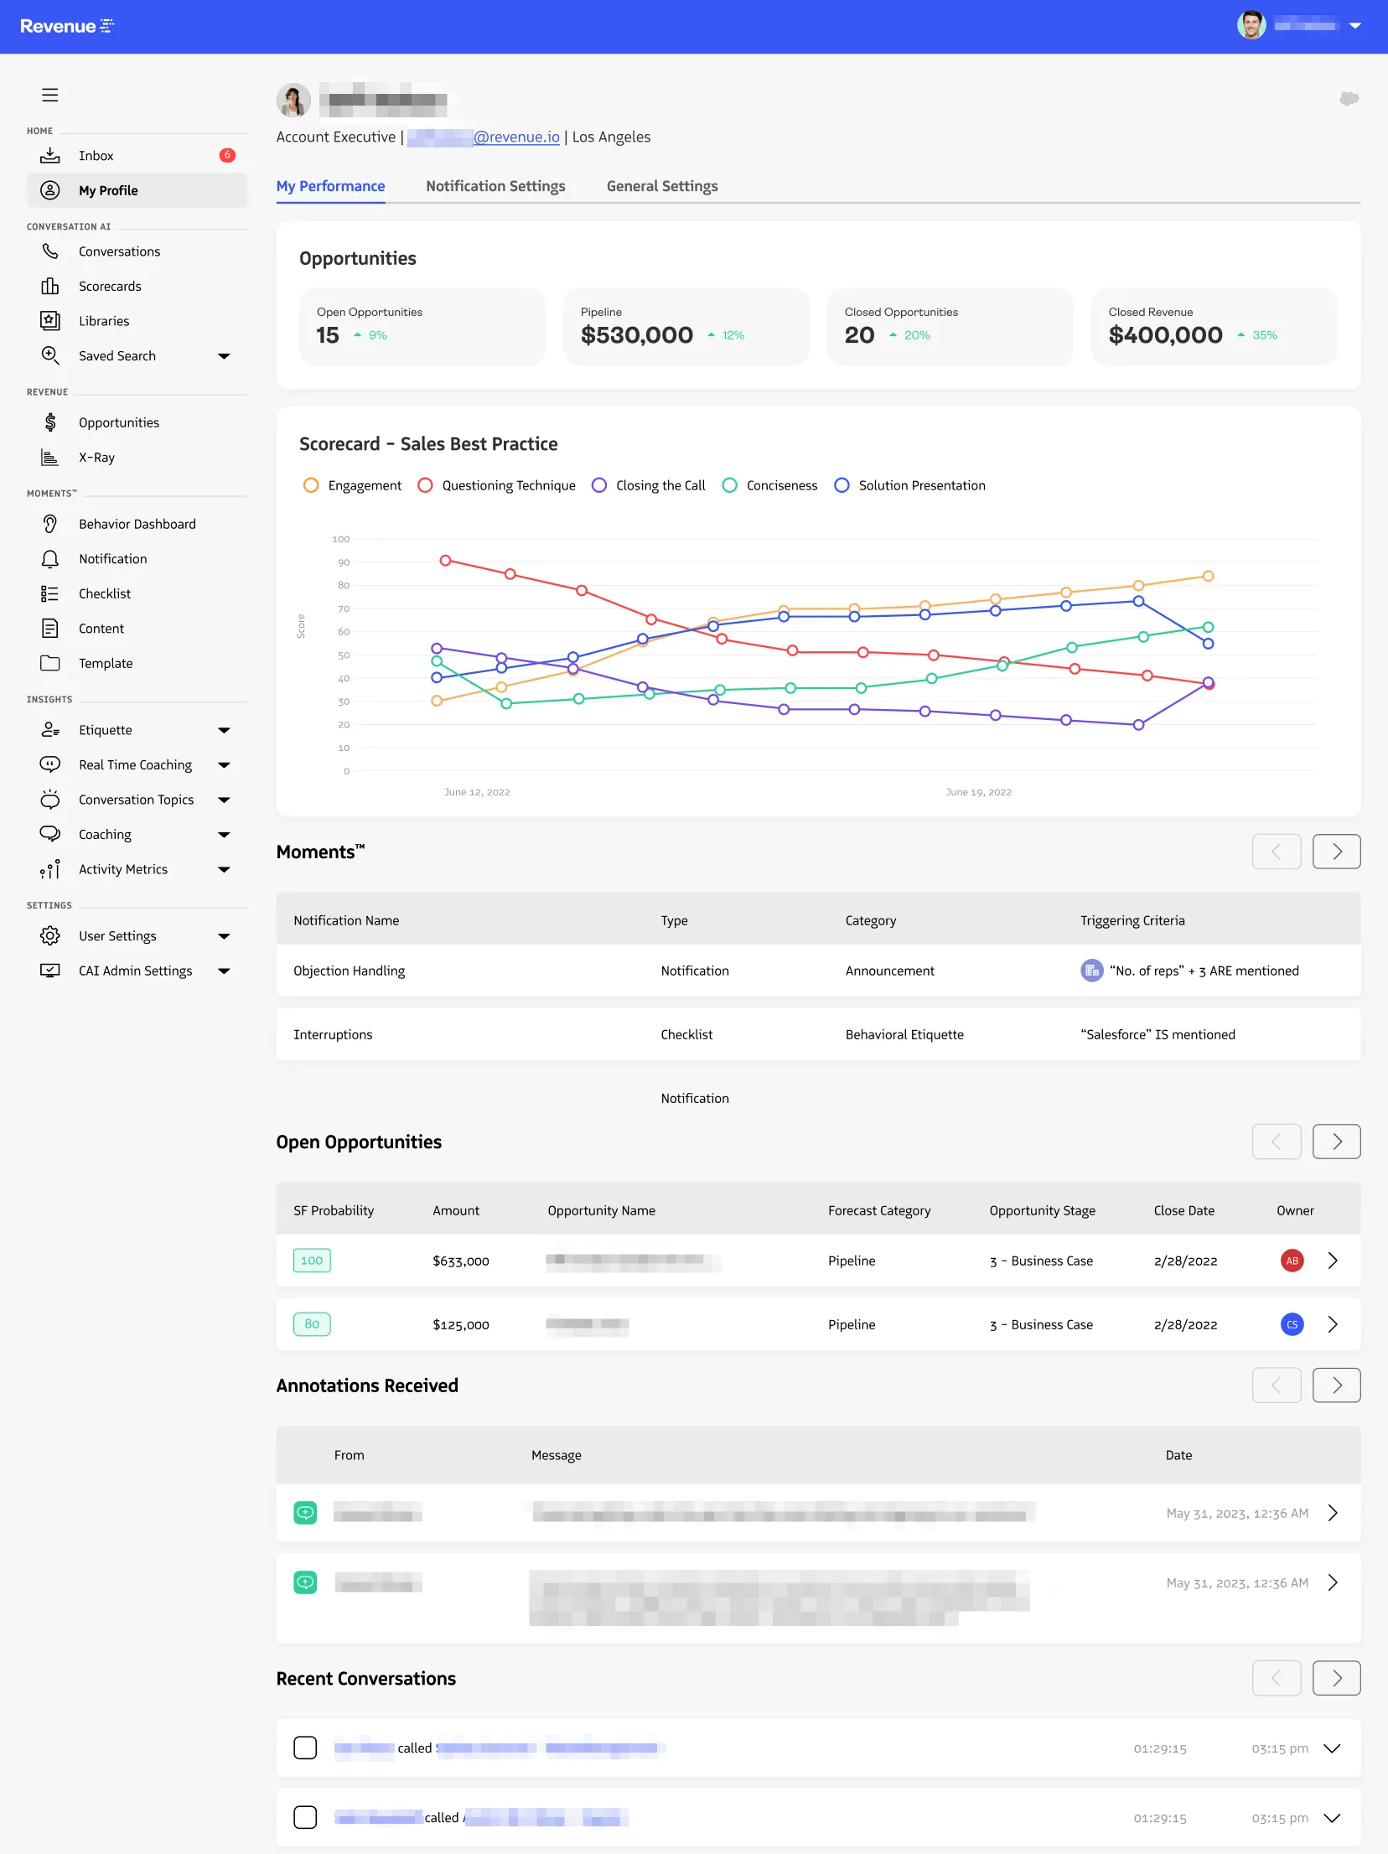Click the Checklist list icon

point(50,593)
